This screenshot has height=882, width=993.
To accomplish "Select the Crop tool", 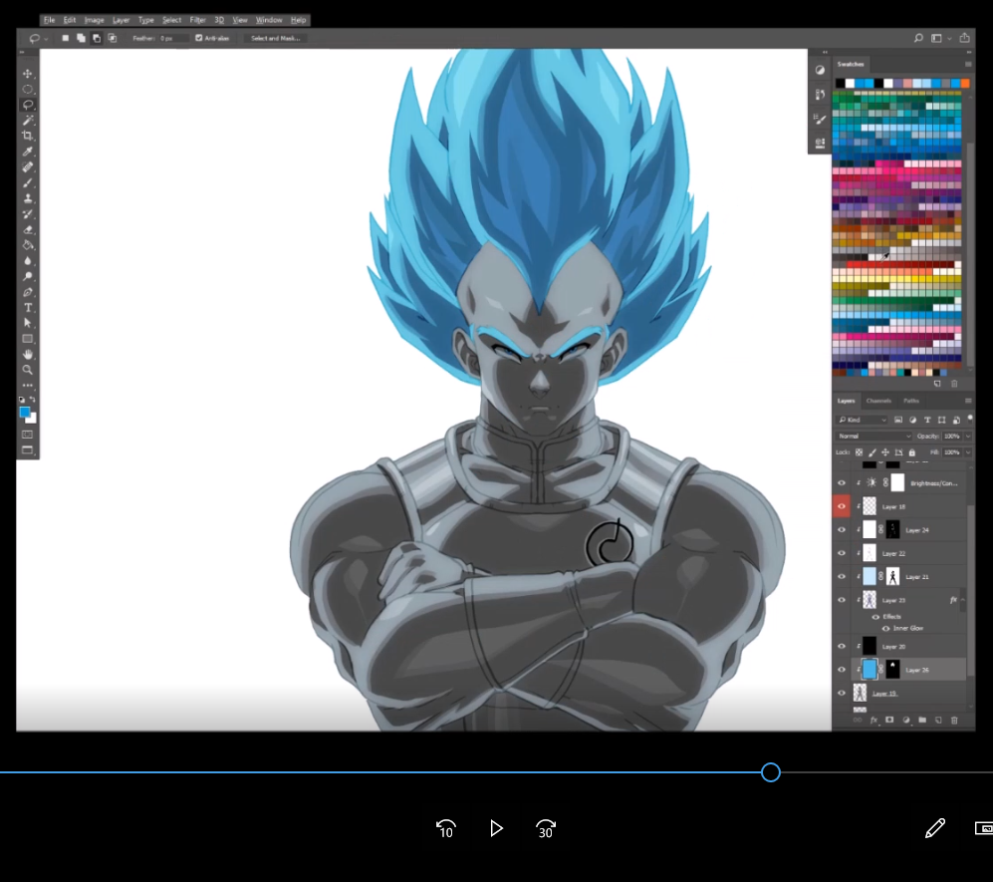I will [28, 136].
